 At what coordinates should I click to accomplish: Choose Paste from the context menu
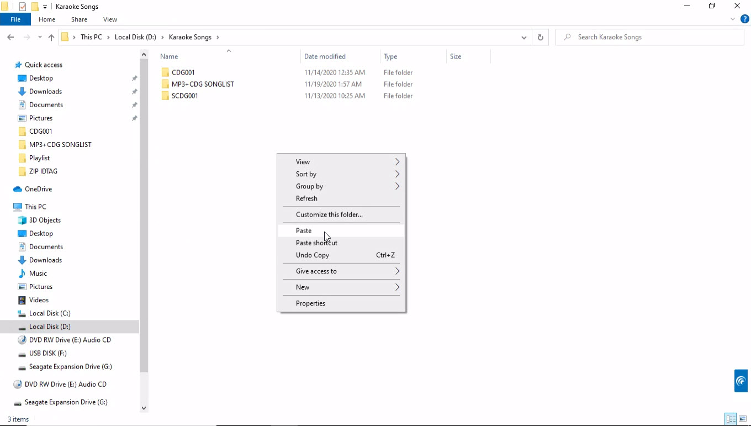(304, 231)
